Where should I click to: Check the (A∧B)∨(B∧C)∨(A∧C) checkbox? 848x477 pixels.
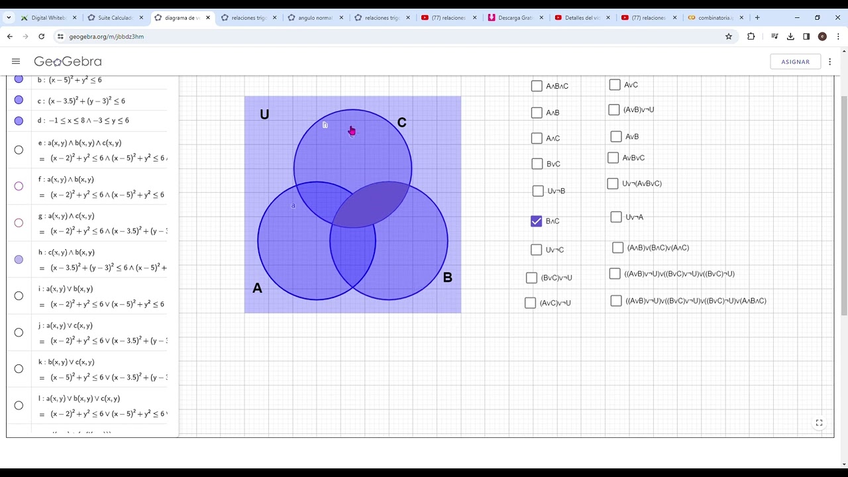click(x=617, y=248)
